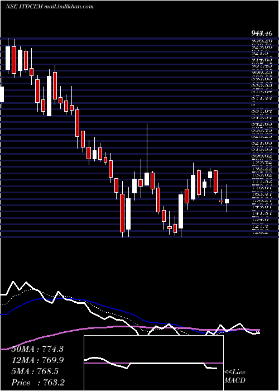Click the 900.25 price axis value
Viewport: 279px width, 391px height.
262,72
